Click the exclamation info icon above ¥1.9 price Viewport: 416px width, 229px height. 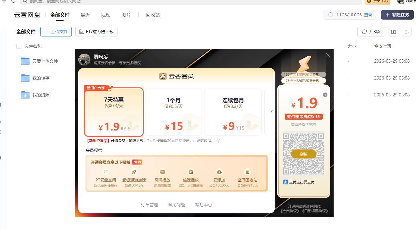point(325,95)
